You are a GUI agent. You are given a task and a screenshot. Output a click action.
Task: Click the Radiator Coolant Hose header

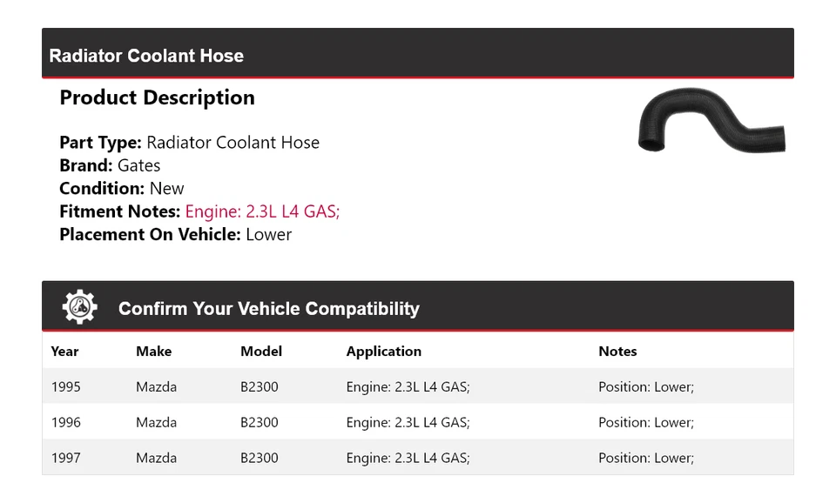click(x=146, y=56)
